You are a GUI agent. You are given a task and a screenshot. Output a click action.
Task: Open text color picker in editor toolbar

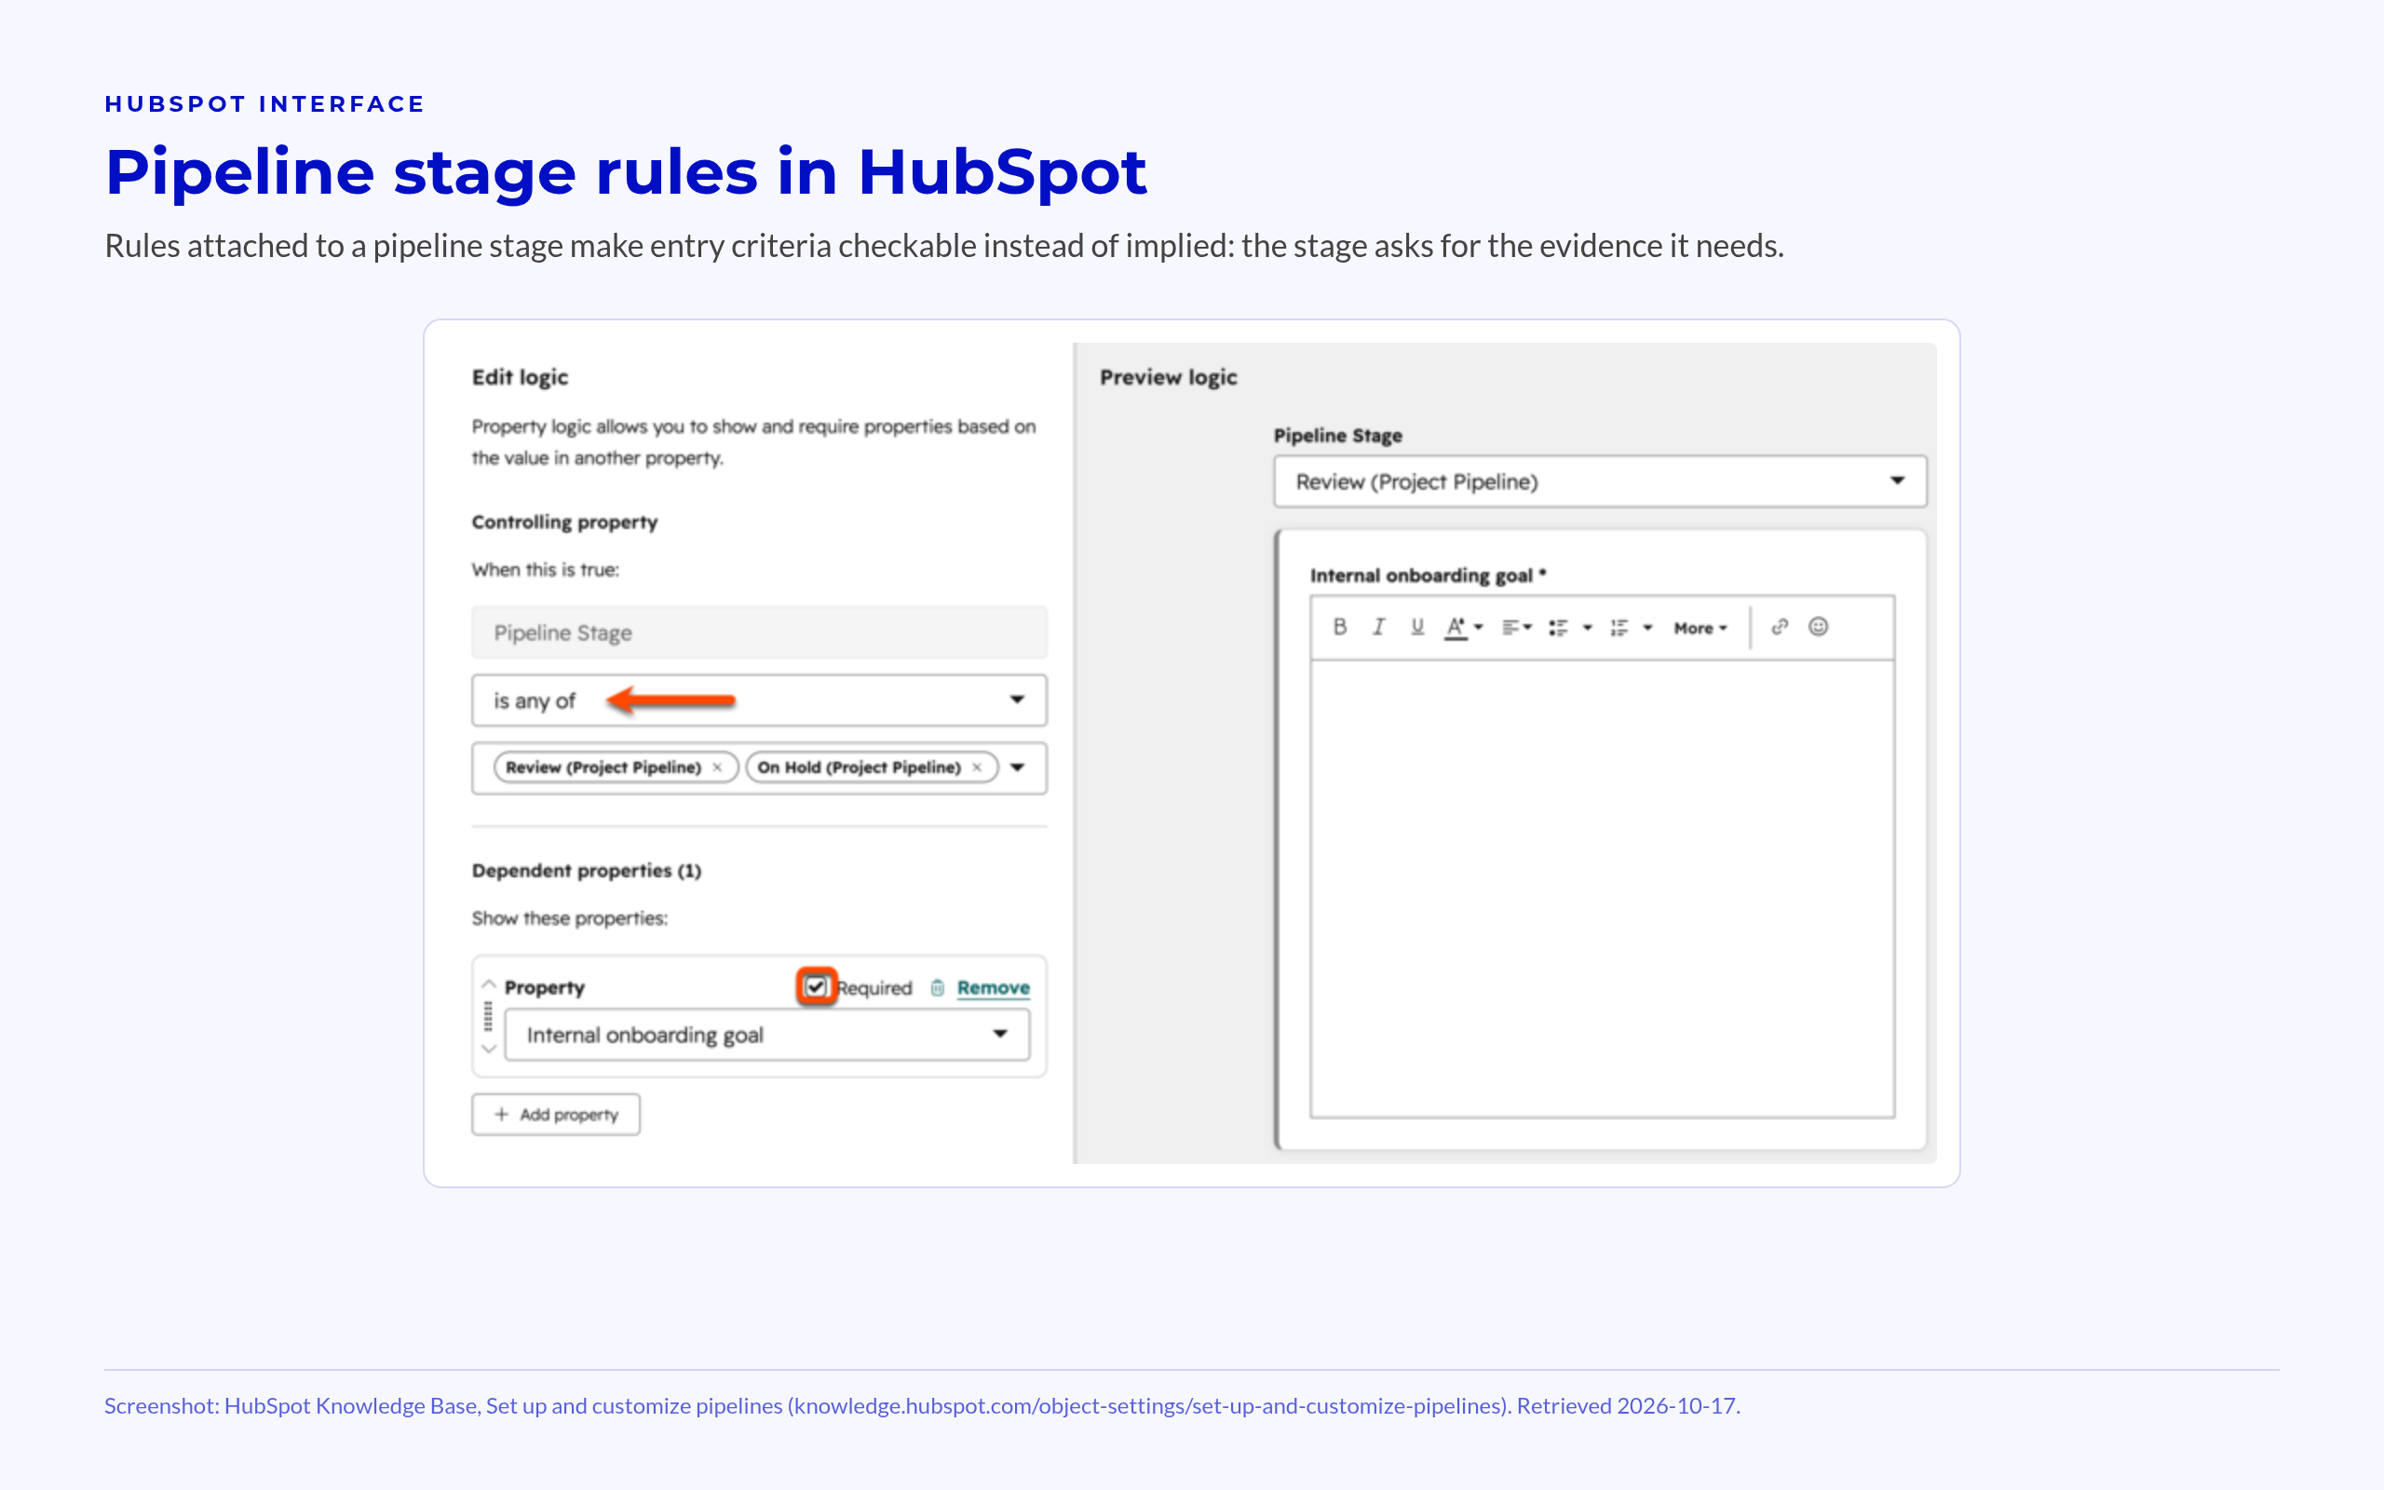click(x=1463, y=628)
